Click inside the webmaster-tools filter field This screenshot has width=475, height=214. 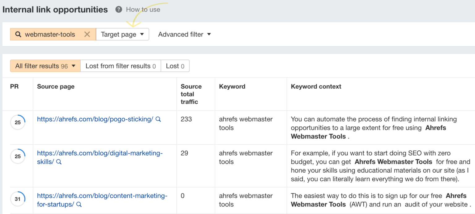point(50,34)
